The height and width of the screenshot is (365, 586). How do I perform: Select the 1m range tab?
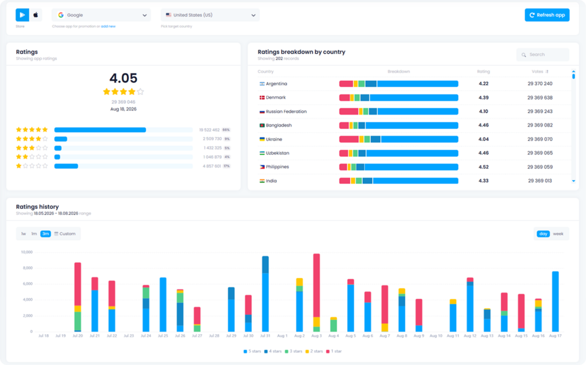[34, 234]
